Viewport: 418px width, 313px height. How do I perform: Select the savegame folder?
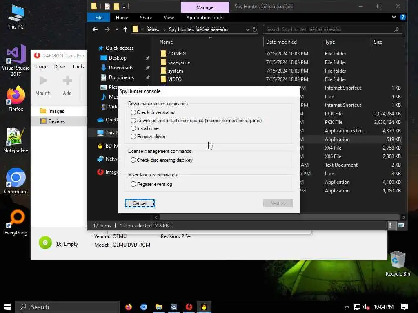click(179, 62)
